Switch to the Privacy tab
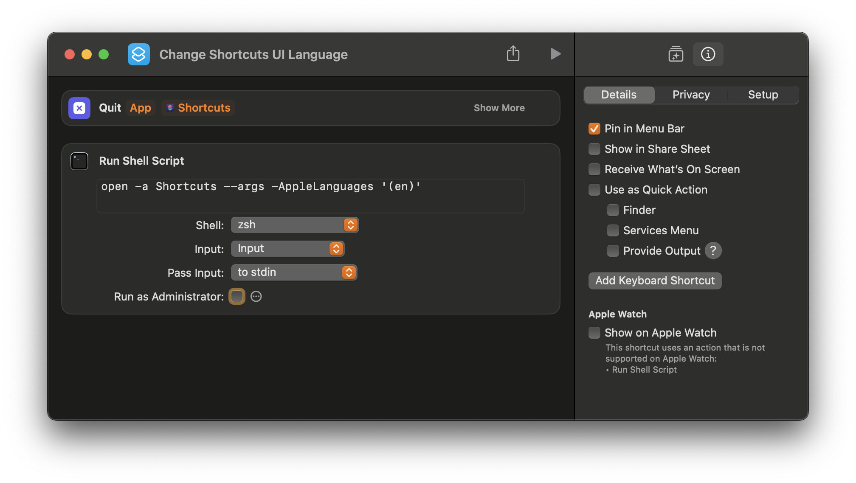This screenshot has width=856, height=483. (691, 95)
